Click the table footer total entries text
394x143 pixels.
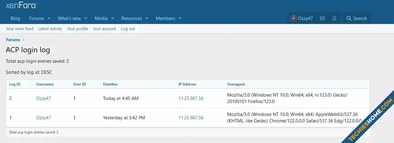click(x=34, y=132)
